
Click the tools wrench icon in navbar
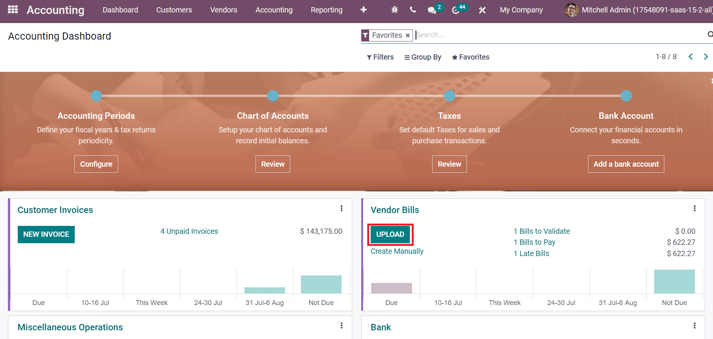[x=482, y=10]
